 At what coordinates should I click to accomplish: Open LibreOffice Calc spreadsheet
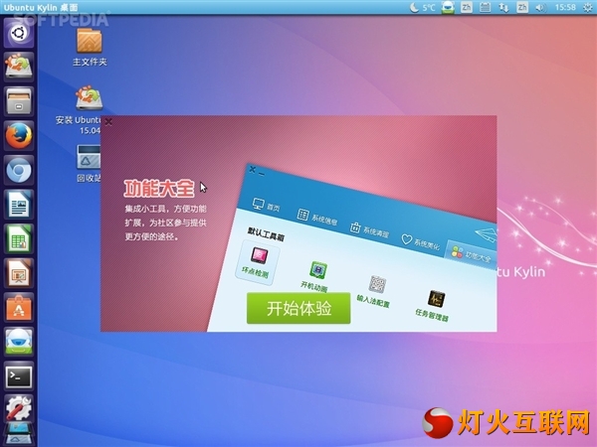tap(19, 238)
